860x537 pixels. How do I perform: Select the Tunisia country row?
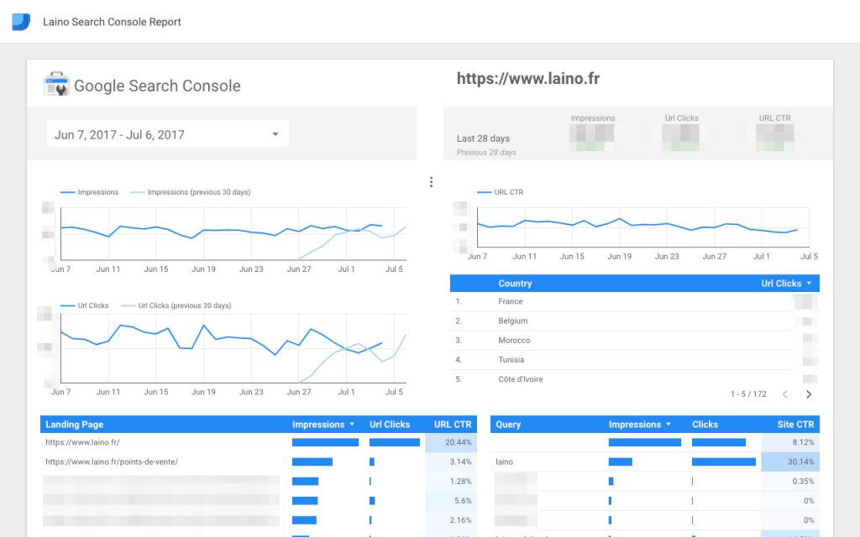pos(635,359)
